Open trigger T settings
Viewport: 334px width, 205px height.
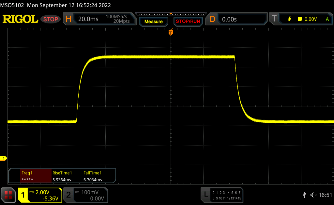tap(274, 19)
